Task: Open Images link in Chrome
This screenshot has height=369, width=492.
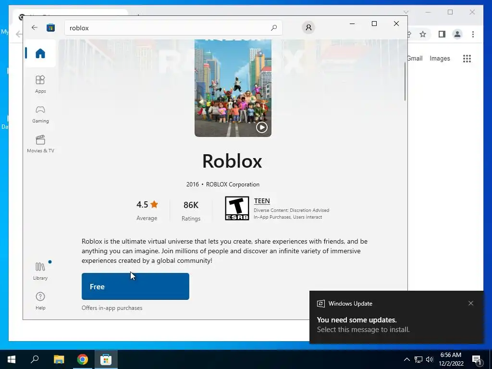Action: [x=440, y=58]
